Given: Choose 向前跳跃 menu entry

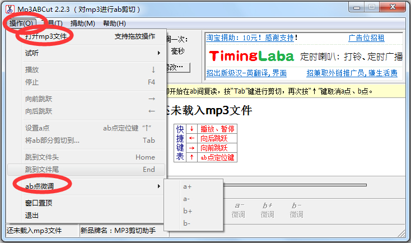Looking at the screenshot, I should pos(86,99).
